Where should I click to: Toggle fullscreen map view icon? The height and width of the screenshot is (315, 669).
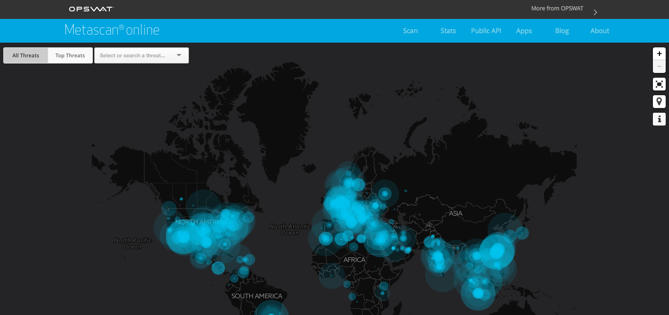[x=659, y=84]
